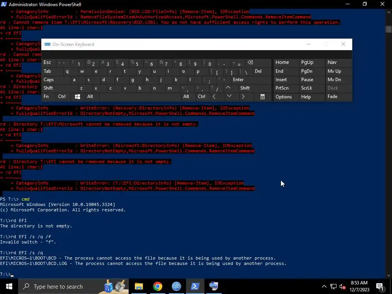Click the Nav key

[x=338, y=62]
